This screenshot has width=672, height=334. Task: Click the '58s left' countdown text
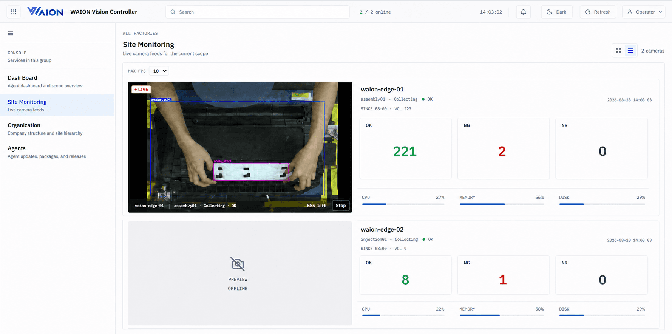tap(317, 206)
